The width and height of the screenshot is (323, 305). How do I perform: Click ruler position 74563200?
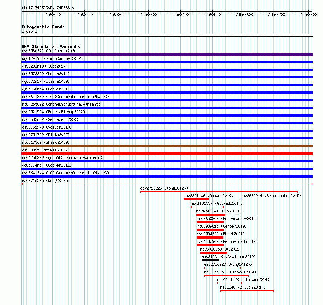point(116,15)
